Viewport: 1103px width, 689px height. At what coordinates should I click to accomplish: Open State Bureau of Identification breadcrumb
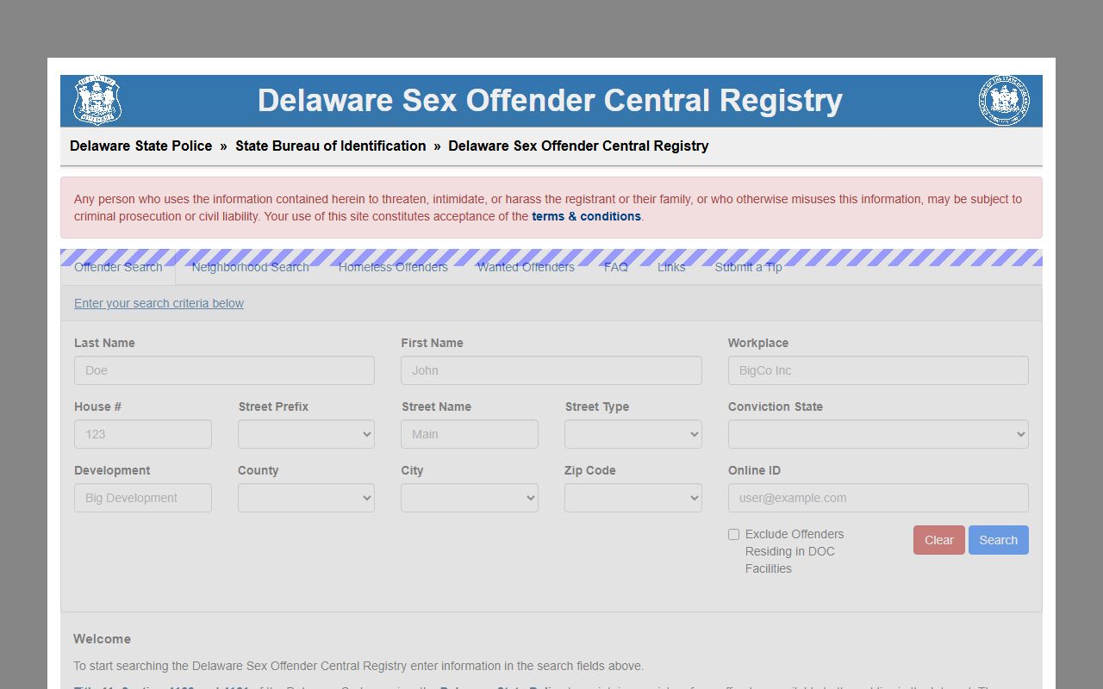(331, 146)
